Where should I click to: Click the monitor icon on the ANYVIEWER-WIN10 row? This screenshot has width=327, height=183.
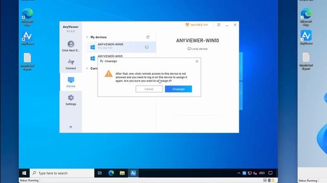coord(147,47)
